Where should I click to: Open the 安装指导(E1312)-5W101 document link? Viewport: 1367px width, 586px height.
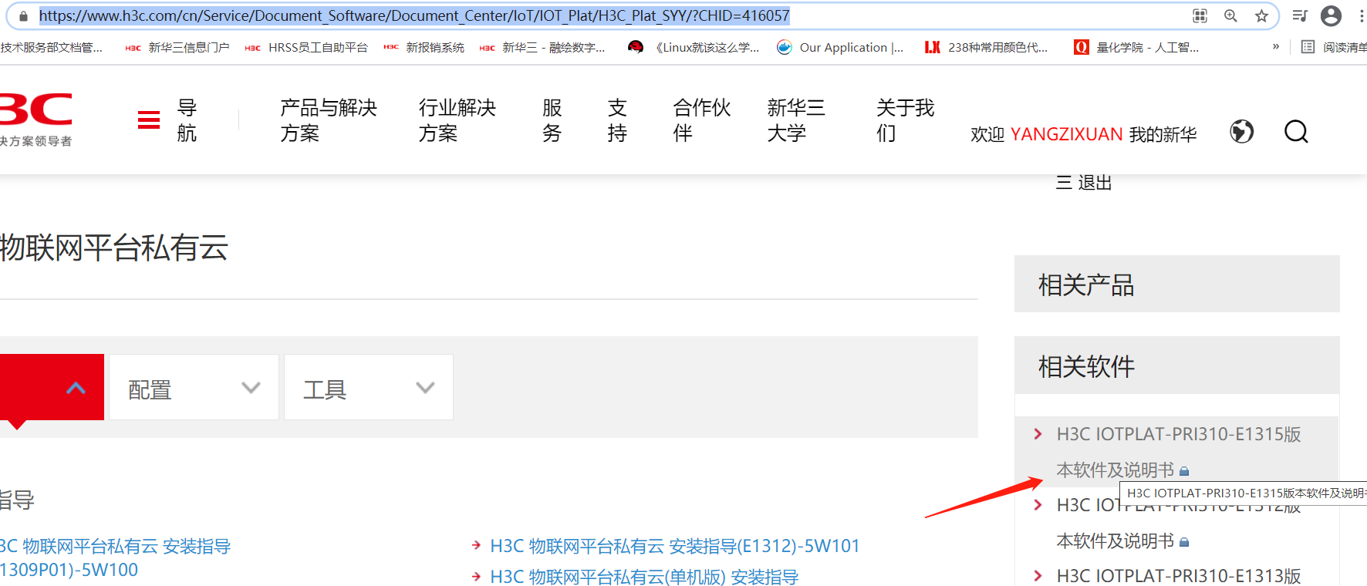(x=675, y=546)
